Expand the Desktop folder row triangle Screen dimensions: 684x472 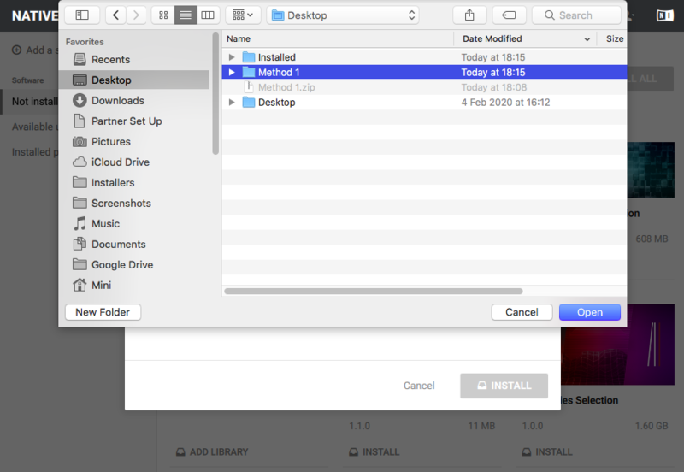pyautogui.click(x=232, y=102)
